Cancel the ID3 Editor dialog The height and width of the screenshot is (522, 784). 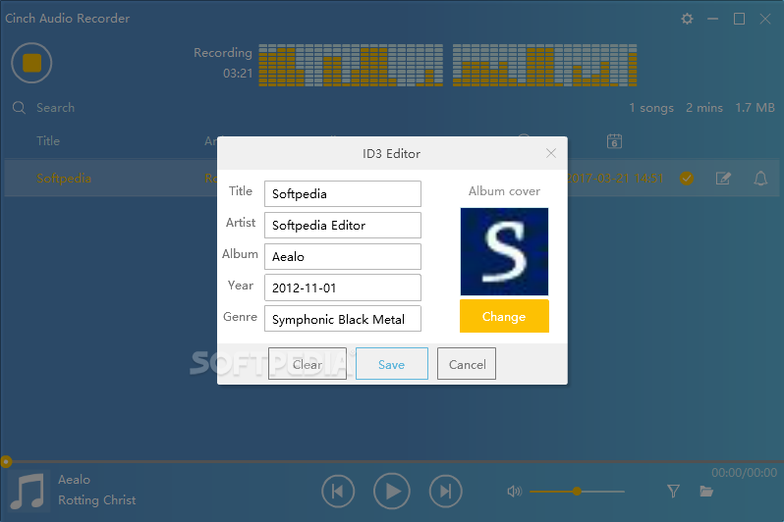coord(467,364)
